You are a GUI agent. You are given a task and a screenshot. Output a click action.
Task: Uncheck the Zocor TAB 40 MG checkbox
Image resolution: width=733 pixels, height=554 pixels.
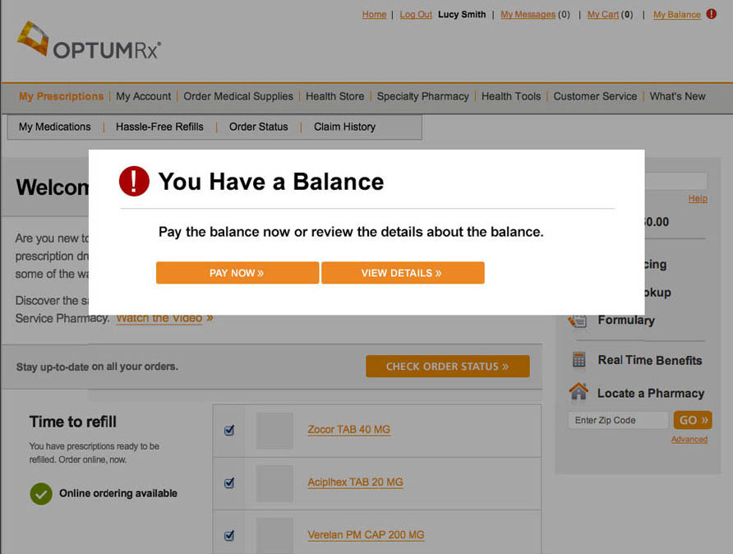229,430
